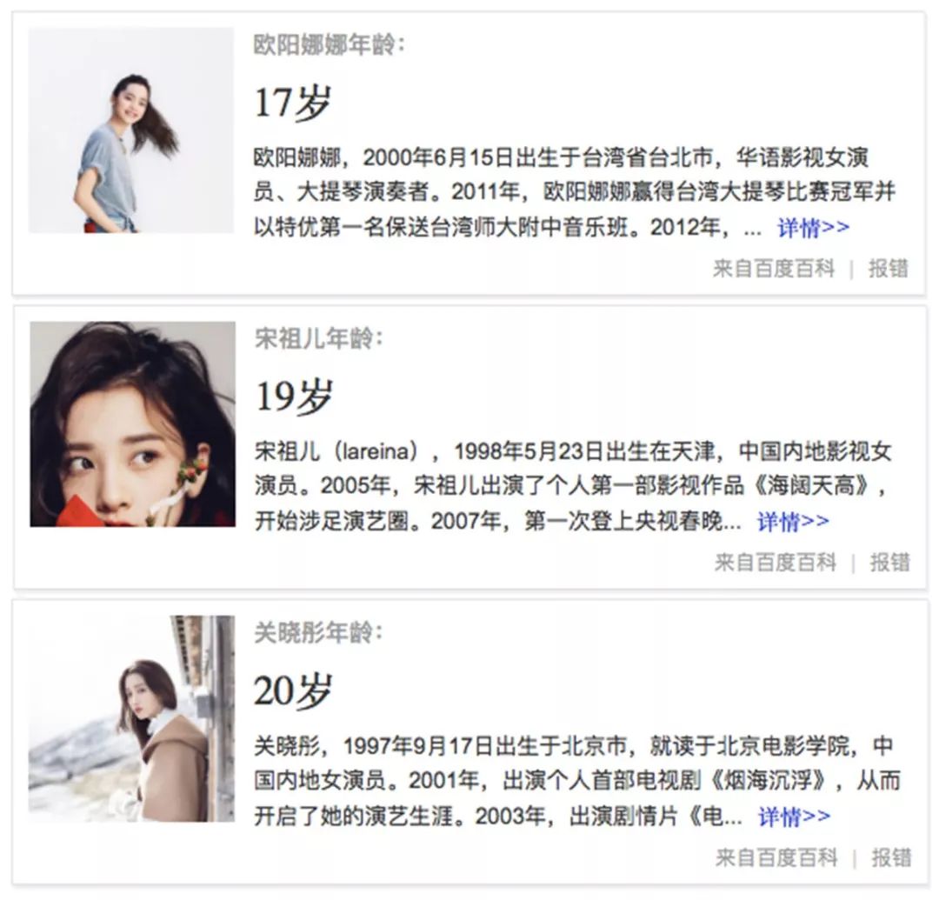Click 报错 in the 关晓彤 card
939x900 pixels.
[891, 857]
